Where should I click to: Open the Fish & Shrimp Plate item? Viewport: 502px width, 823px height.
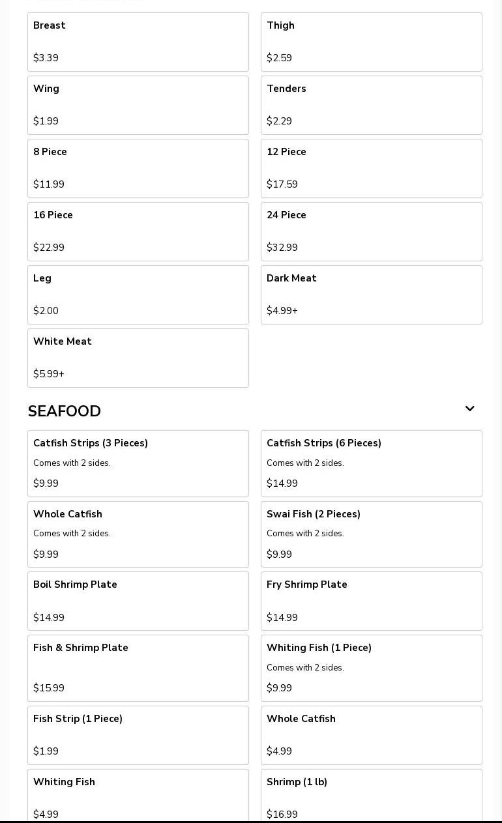(x=138, y=668)
